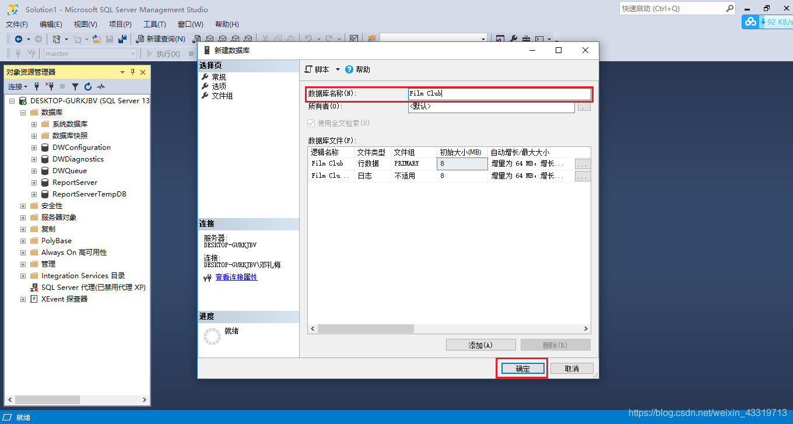
Task: Open the 编辑(E) menu
Action: (51, 24)
